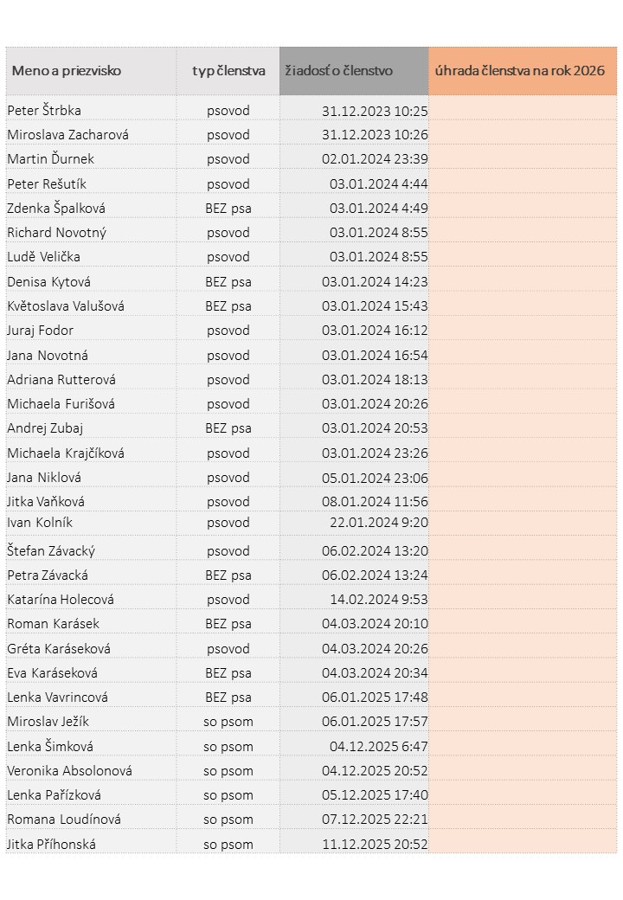Select Andrej Zubaj's membership type cell

pos(228,428)
